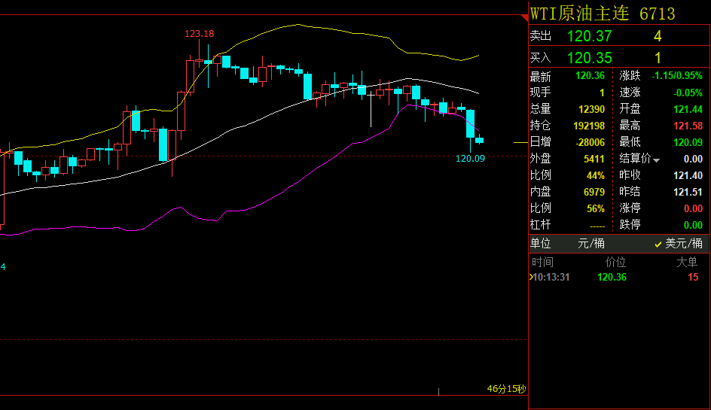Viewport: 711px width, 410px height.
Task: Click the 内盘 value 6979
Action: (594, 192)
